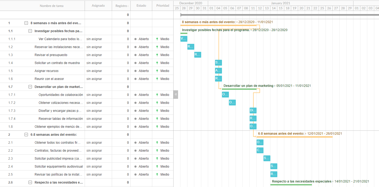Click 'Medio' priority of 'Obtener cotizaciones necesa...'
The height and width of the screenshot is (187, 379).
[165, 103]
